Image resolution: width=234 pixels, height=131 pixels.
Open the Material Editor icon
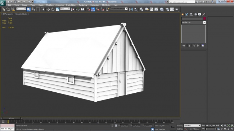click(x=162, y=9)
